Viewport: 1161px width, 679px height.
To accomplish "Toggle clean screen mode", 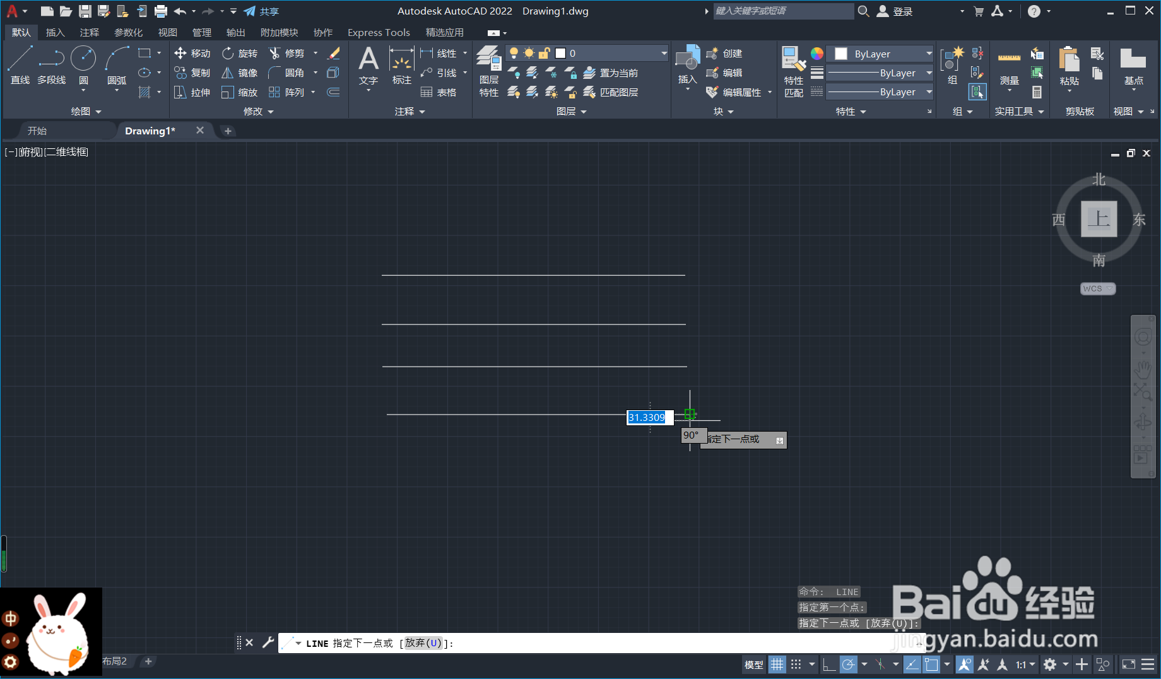I will click(1129, 664).
